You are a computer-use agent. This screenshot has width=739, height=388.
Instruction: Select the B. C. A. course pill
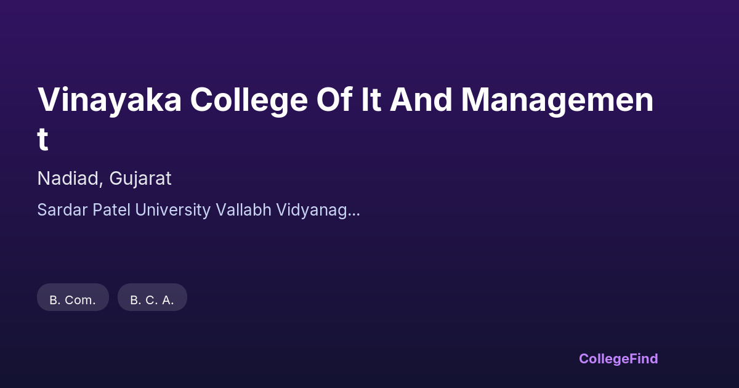click(x=152, y=300)
